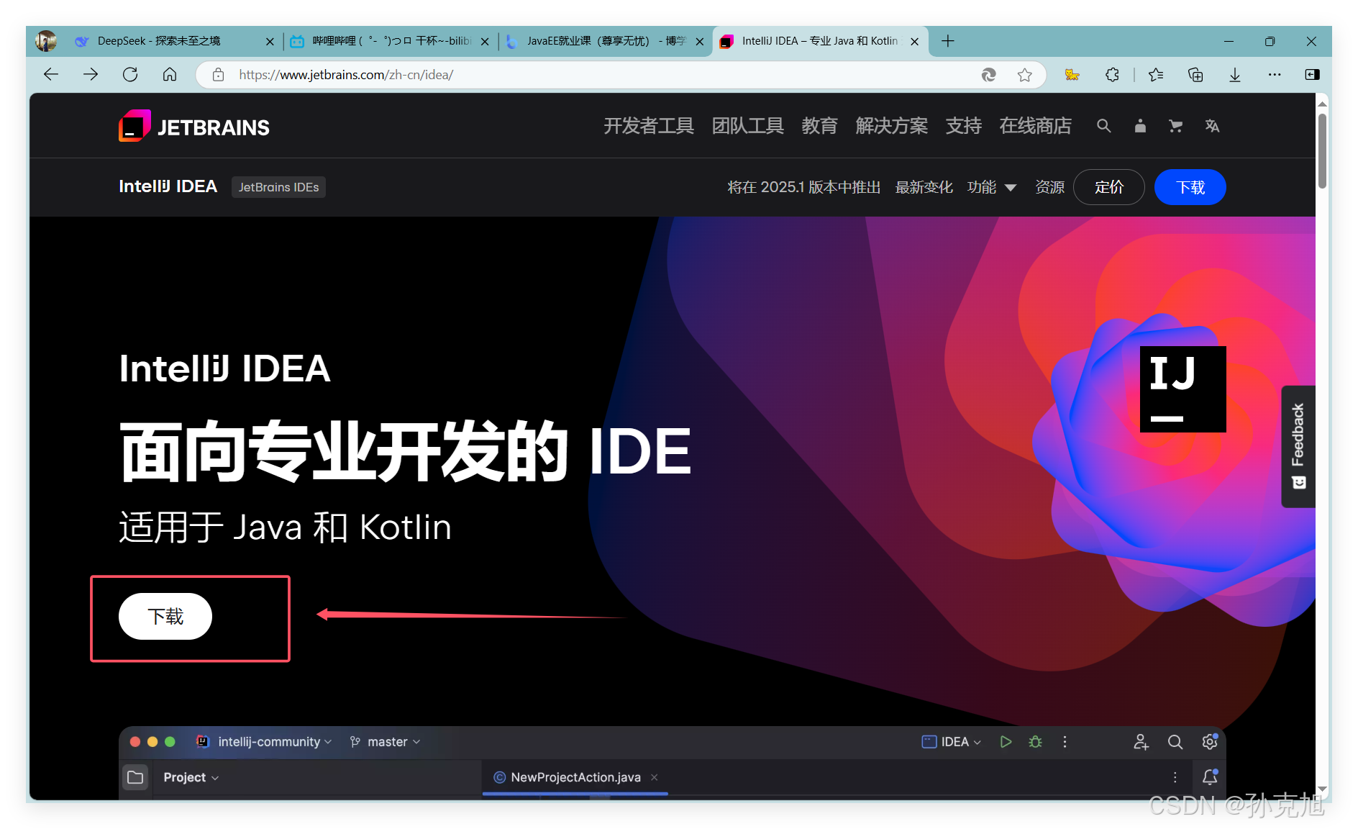This screenshot has height=829, width=1358.
Task: Open the site search magnifier icon
Action: pos(1103,127)
